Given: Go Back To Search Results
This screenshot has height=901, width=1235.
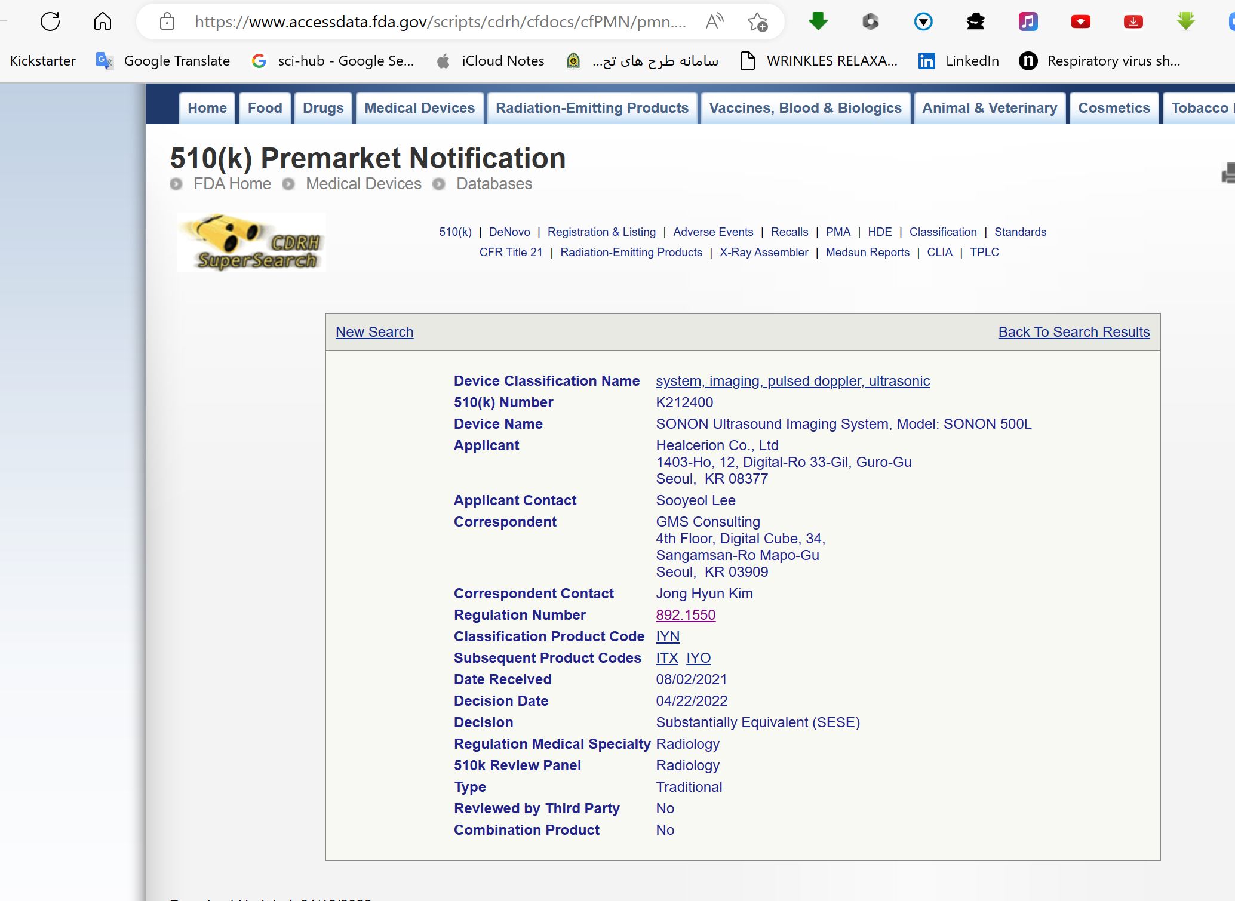Looking at the screenshot, I should pyautogui.click(x=1074, y=332).
